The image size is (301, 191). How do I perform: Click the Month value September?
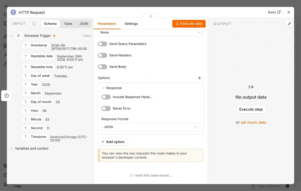pyautogui.click(x=53, y=93)
